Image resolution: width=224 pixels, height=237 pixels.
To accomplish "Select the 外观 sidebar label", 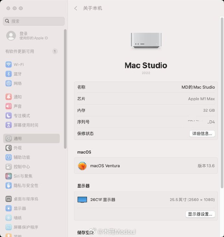I will click(18, 148).
